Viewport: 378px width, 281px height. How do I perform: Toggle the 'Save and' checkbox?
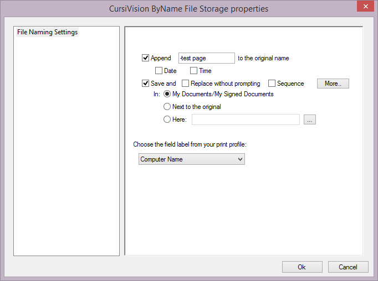pyautogui.click(x=146, y=84)
